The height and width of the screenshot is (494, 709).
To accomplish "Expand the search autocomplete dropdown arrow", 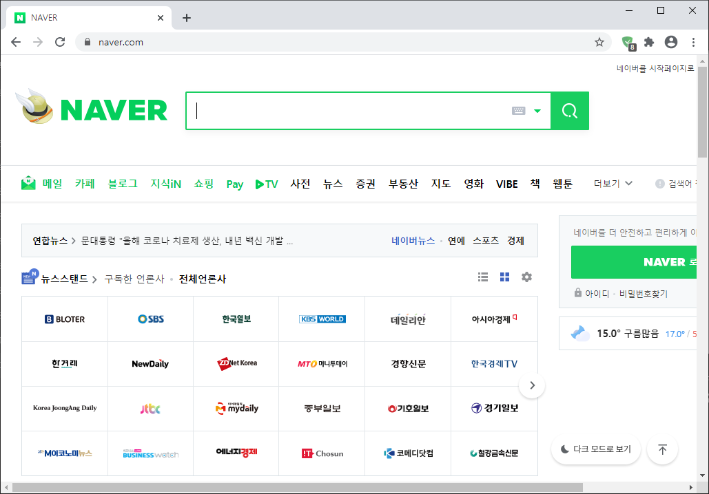I will [537, 111].
